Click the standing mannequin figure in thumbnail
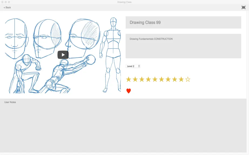This screenshot has height=155, width=249. click(110, 55)
